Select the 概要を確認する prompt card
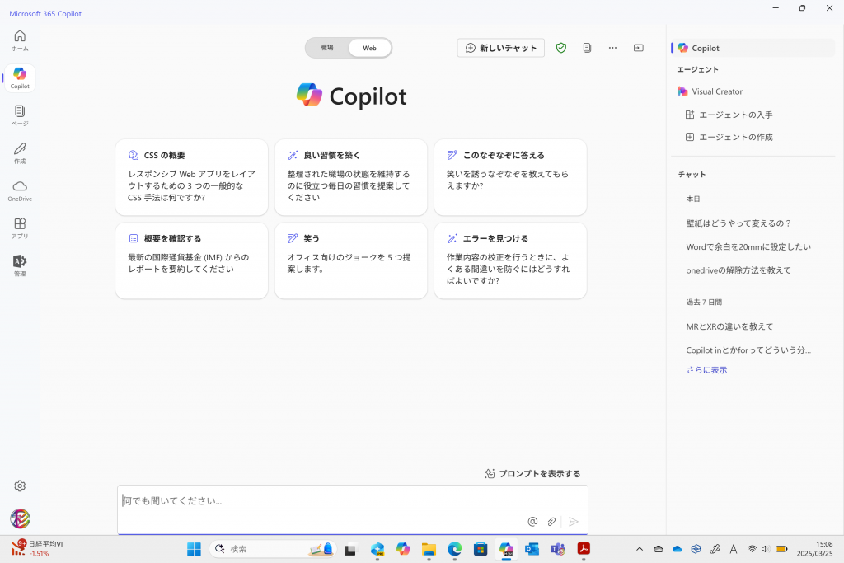The height and width of the screenshot is (563, 844). [191, 260]
